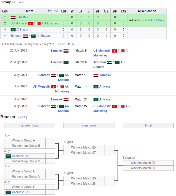The width and height of the screenshot is (176, 196).
Task: Open the edit link for Group C
Action: tap(21, 2)
